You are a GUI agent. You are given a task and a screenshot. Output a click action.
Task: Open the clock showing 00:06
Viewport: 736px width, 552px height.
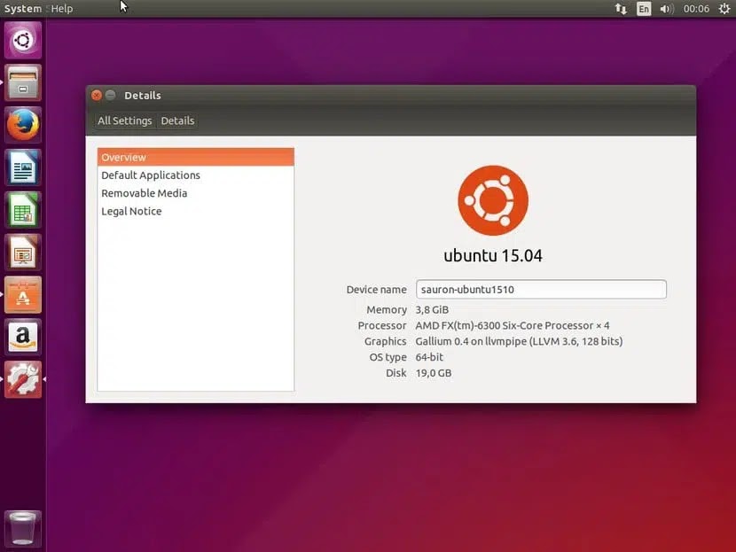tap(696, 9)
